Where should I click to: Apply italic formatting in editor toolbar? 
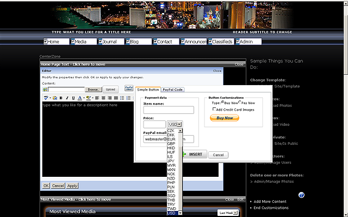[67, 98]
